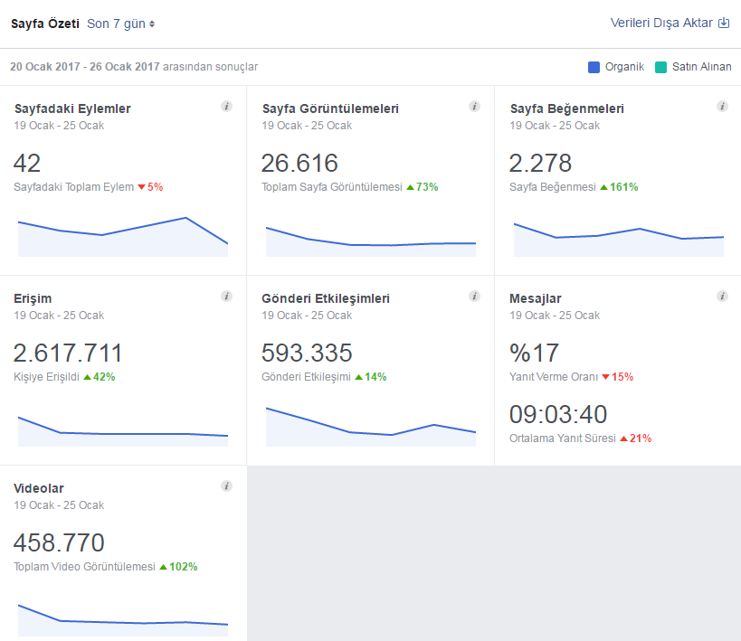Open the Sayfadaki Eylemler card title
The image size is (741, 641).
click(x=72, y=108)
